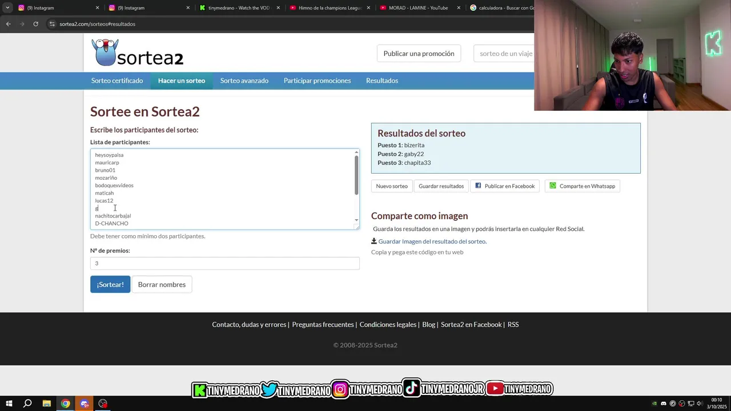
Task: Click the WhatsApp icon on share button
Action: coord(552,186)
